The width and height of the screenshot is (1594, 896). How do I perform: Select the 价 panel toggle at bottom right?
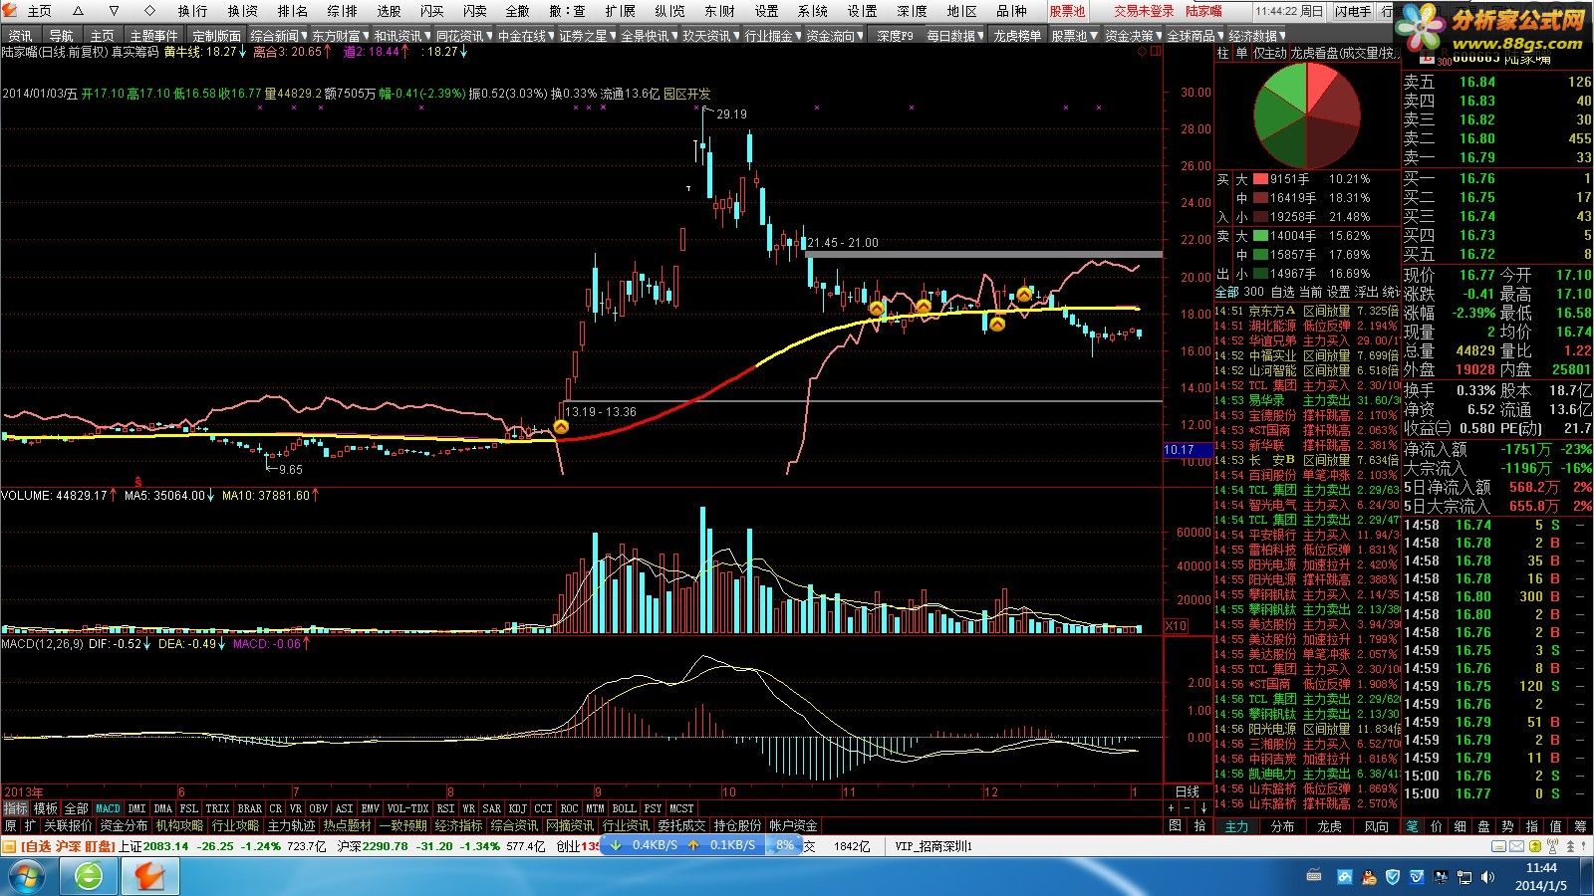[x=1436, y=826]
